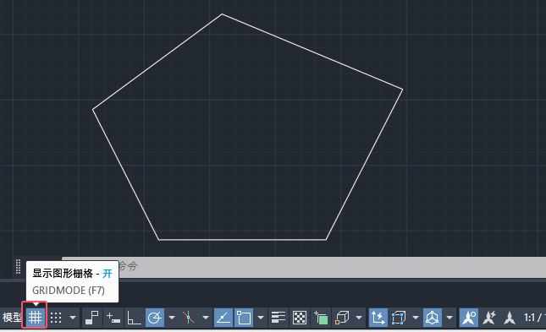546x332 pixels.
Task: Show lineweight using the Lineweight icon
Action: 279,317
